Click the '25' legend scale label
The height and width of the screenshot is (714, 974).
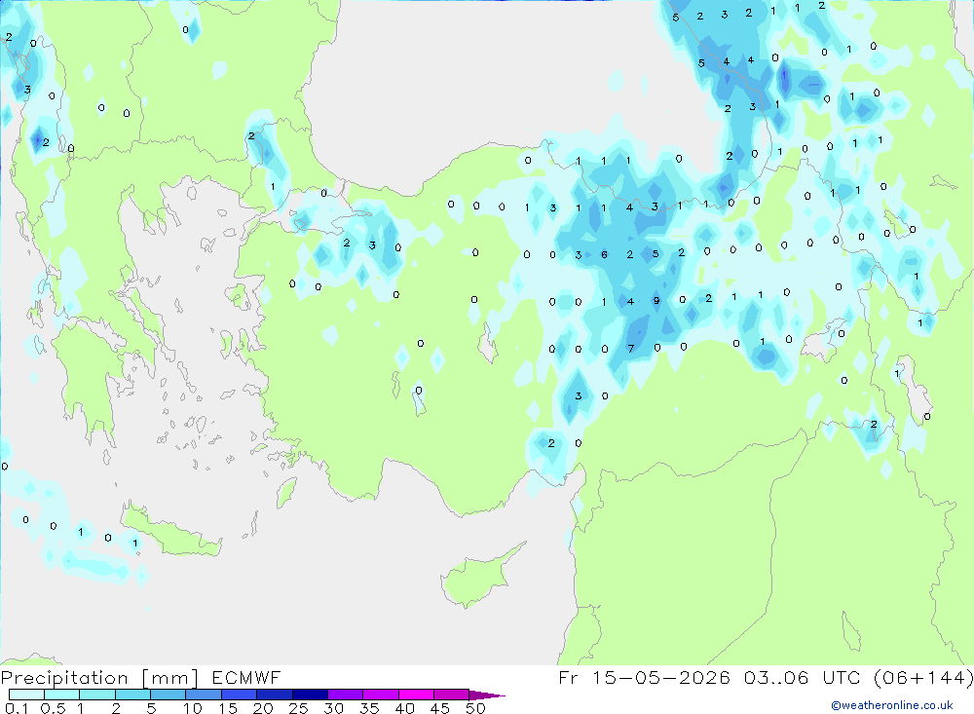tap(298, 708)
